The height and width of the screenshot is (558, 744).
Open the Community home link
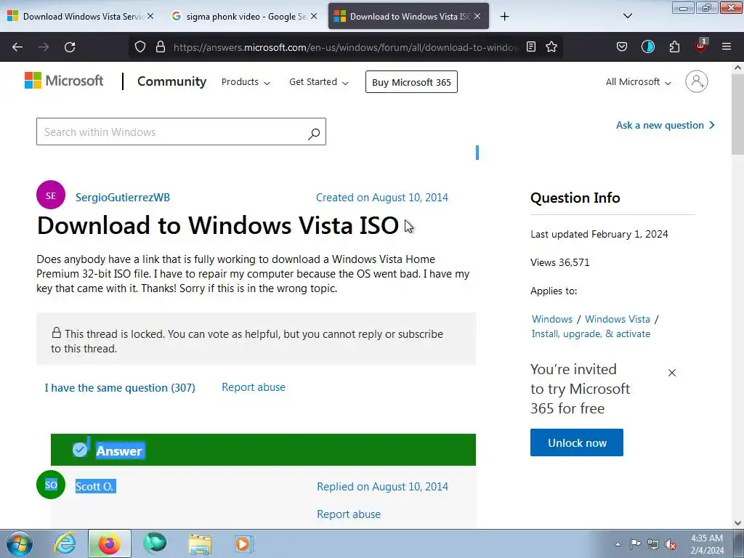coord(171,81)
